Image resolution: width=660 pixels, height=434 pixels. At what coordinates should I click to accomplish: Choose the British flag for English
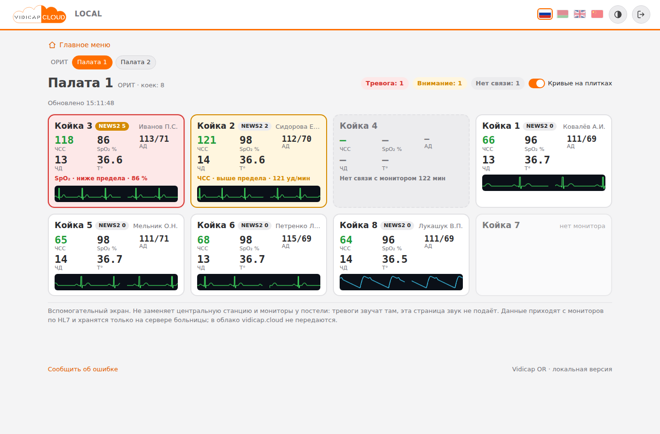580,14
